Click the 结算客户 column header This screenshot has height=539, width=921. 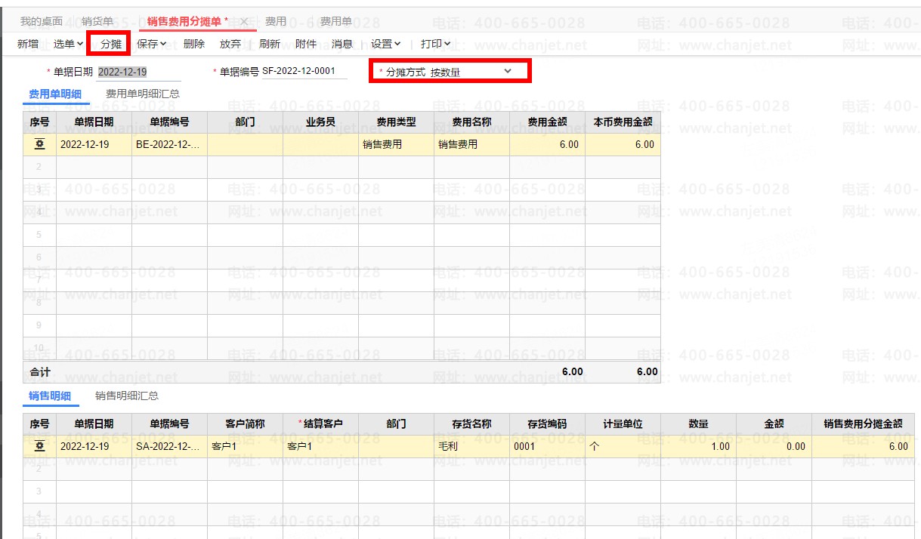point(320,424)
